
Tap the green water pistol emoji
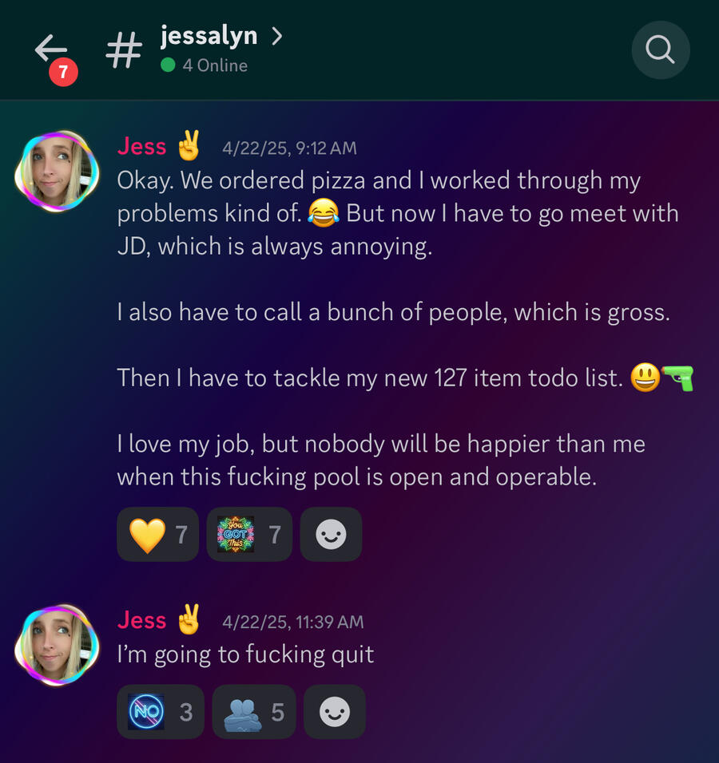point(678,378)
